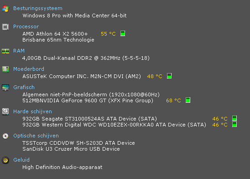
Task: Click the CPU chip icon beside Processor
Action: coord(5,27)
